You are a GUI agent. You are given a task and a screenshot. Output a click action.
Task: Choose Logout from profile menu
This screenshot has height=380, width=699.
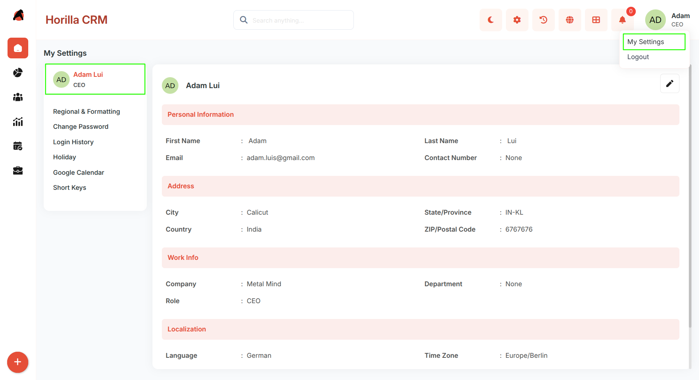point(638,57)
